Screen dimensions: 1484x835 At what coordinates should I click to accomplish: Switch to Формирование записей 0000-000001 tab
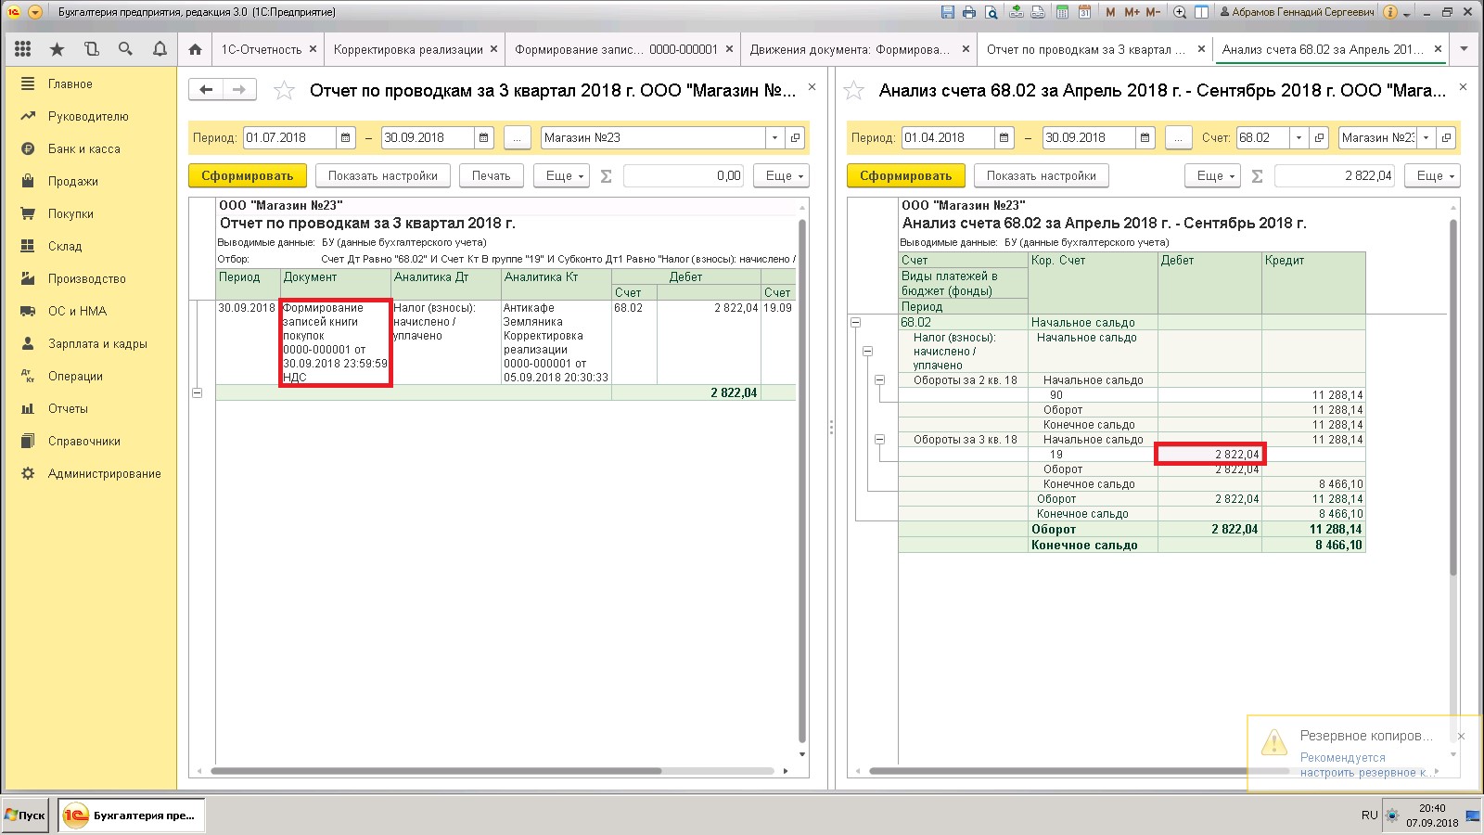[x=616, y=49]
